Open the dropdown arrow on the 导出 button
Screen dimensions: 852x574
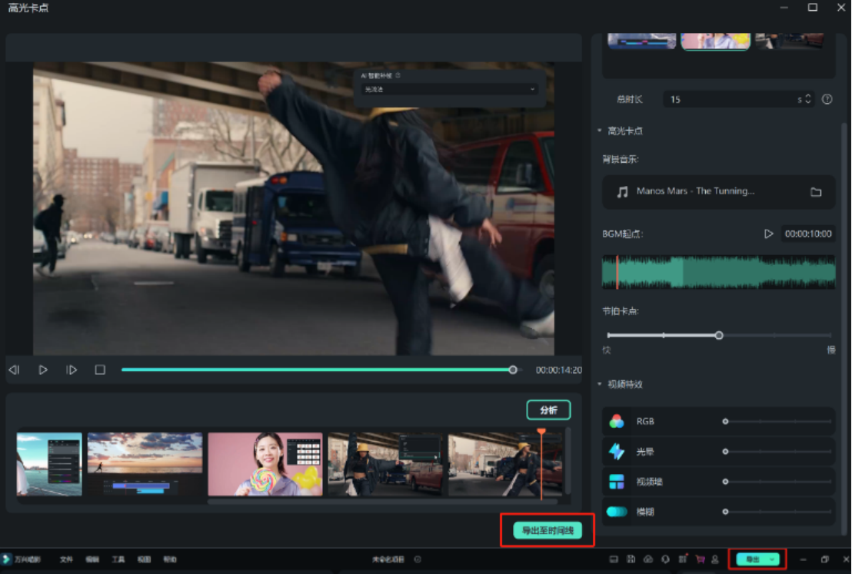tap(773, 559)
